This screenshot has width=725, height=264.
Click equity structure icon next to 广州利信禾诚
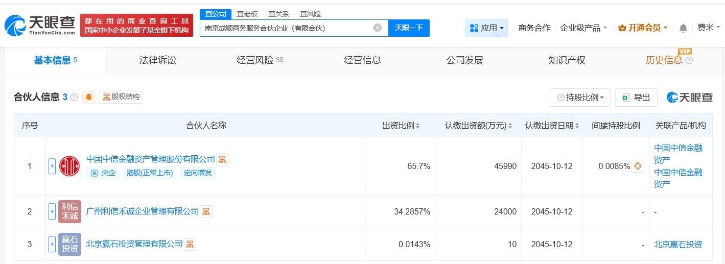pos(206,211)
